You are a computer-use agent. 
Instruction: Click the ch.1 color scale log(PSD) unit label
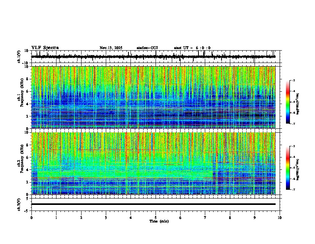pyautogui.click(x=298, y=104)
